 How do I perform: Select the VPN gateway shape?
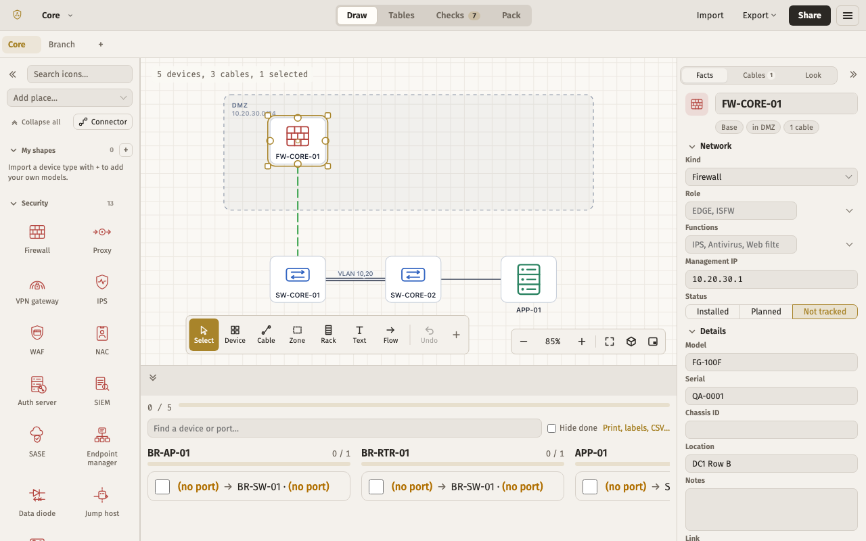click(x=37, y=289)
